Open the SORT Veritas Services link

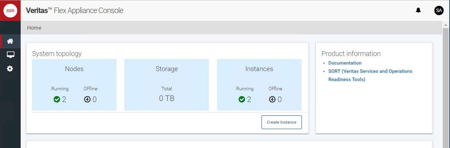pyautogui.click(x=370, y=71)
